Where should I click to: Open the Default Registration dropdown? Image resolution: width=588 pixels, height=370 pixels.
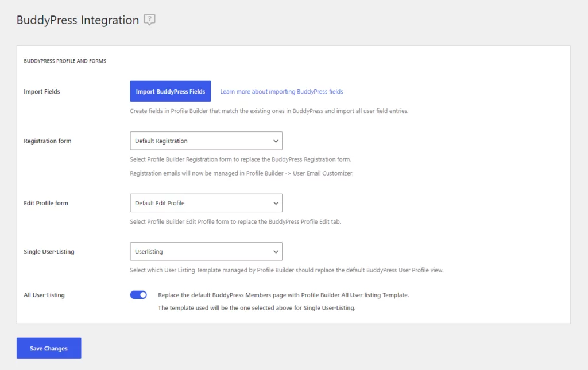tap(206, 141)
